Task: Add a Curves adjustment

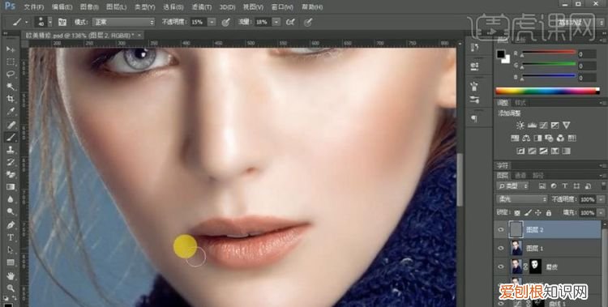Action: pyautogui.click(x=544, y=126)
